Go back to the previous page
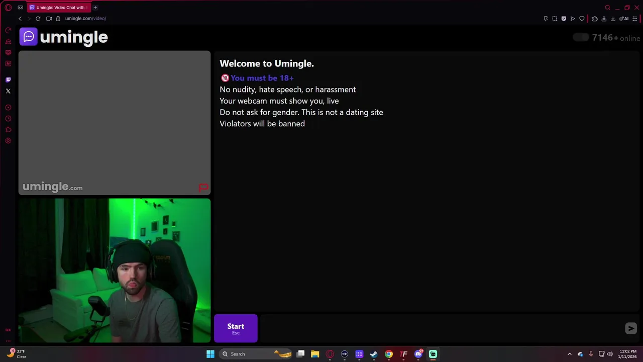 pyautogui.click(x=20, y=19)
